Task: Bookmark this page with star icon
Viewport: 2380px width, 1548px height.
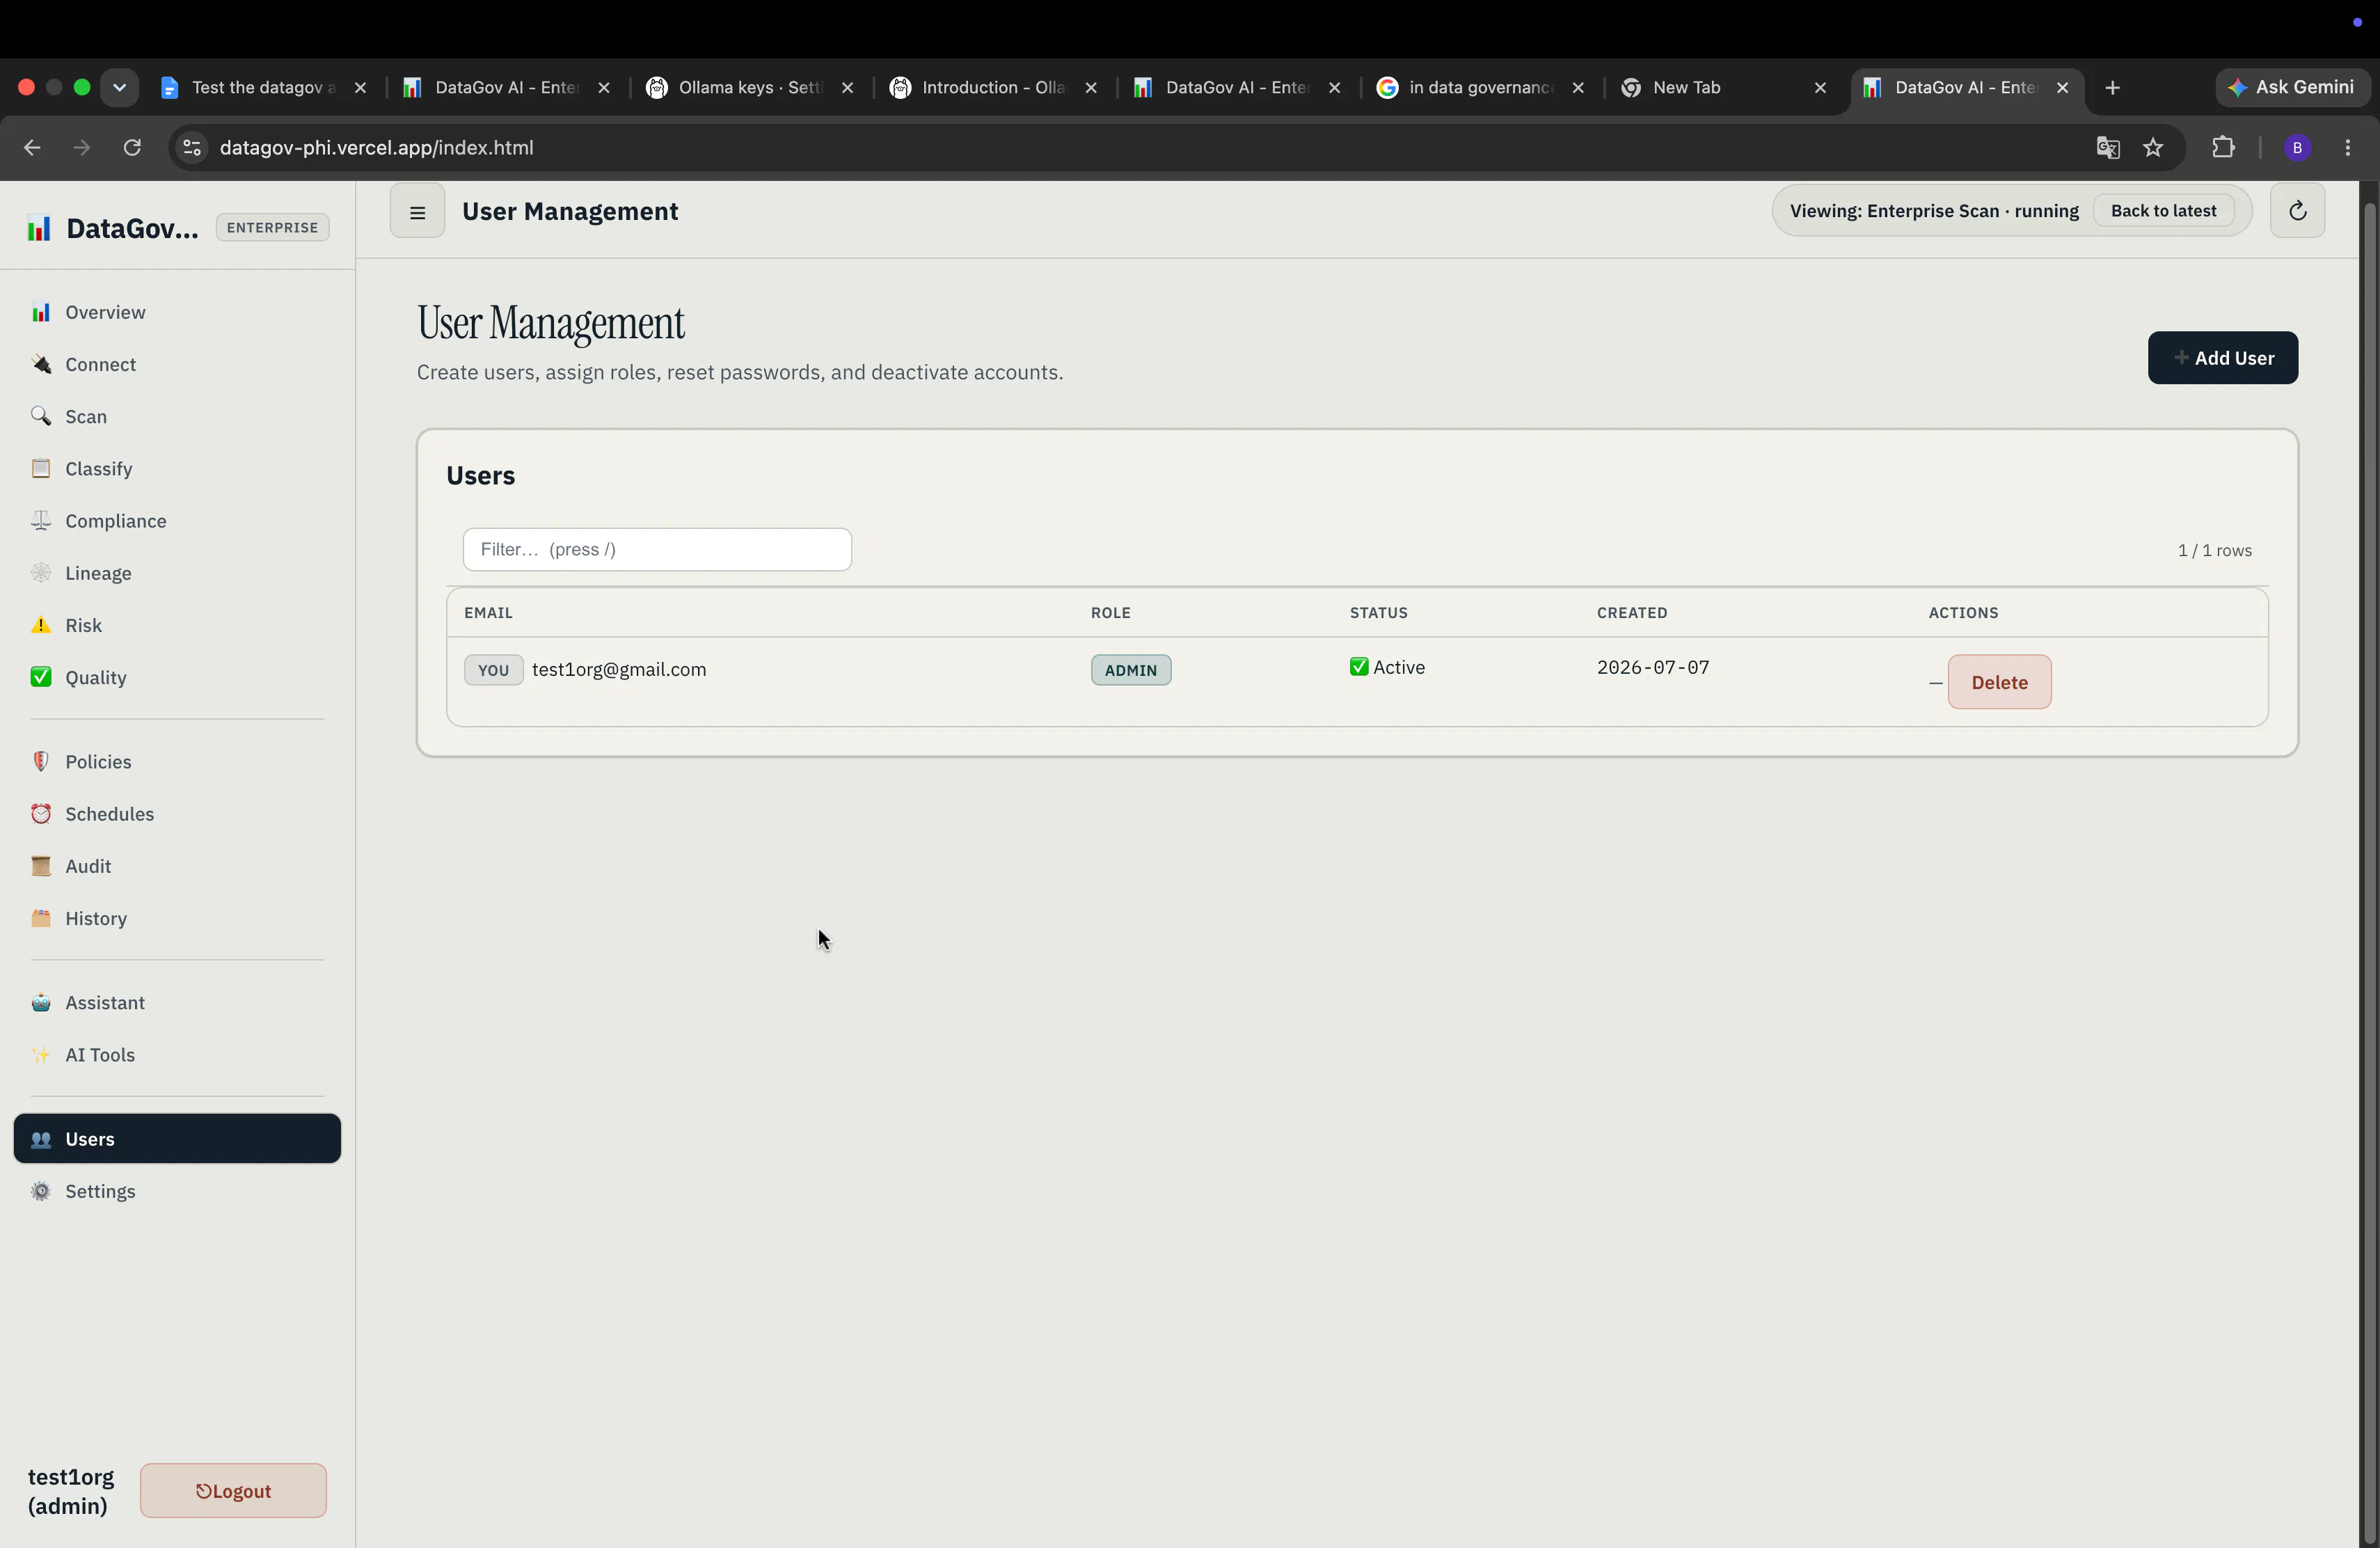Action: (2153, 148)
